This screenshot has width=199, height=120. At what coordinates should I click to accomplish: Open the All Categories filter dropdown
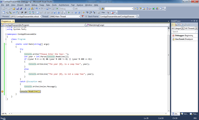click(x=183, y=28)
